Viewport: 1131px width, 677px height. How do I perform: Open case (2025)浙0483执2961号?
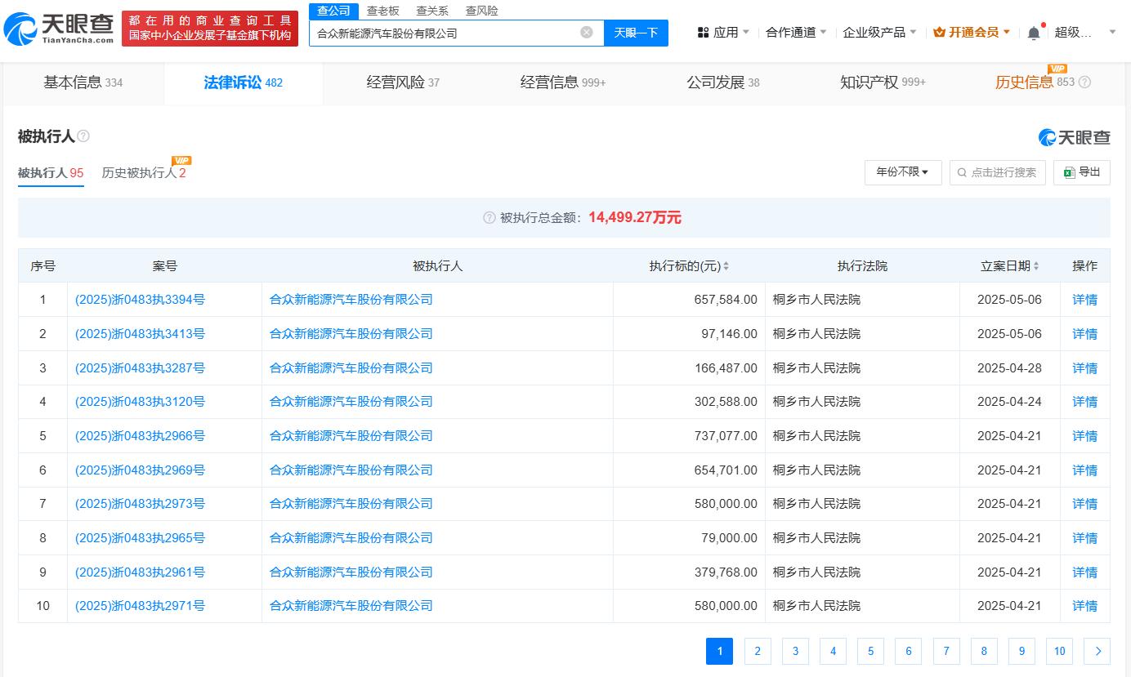tap(140, 572)
